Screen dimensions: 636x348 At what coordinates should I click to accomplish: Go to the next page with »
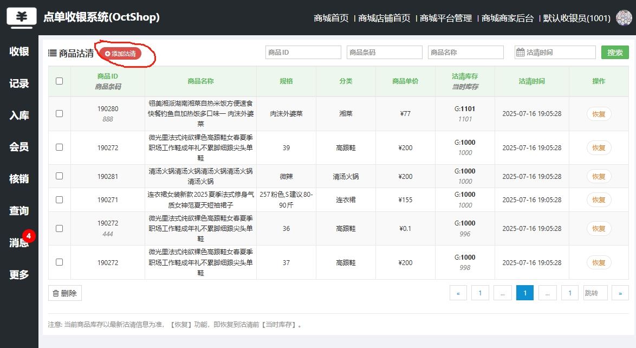click(x=620, y=293)
